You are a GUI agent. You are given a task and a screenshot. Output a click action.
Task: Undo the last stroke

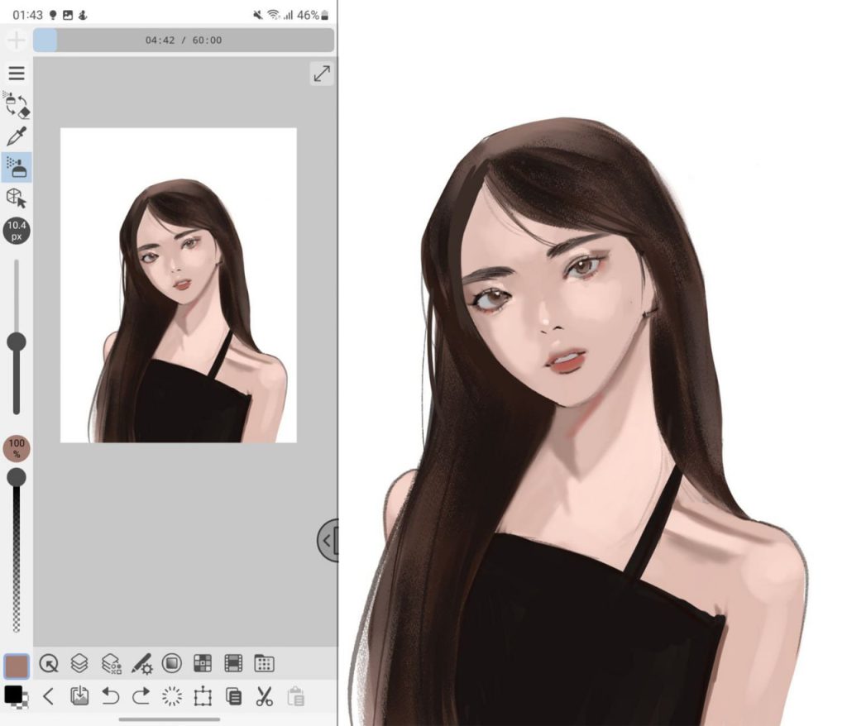pos(110,695)
